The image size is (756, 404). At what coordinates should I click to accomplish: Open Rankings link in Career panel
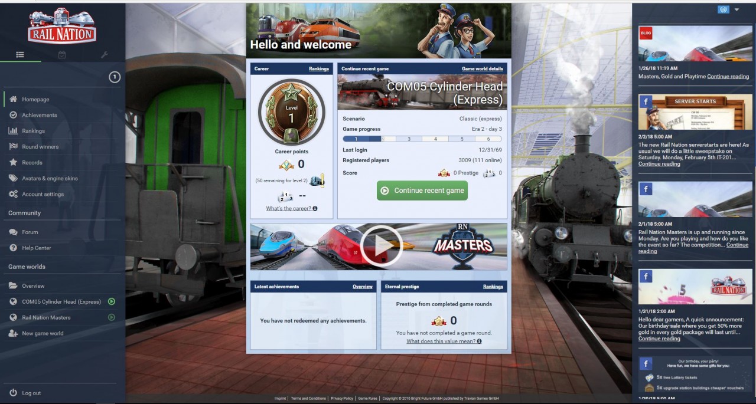(x=319, y=69)
